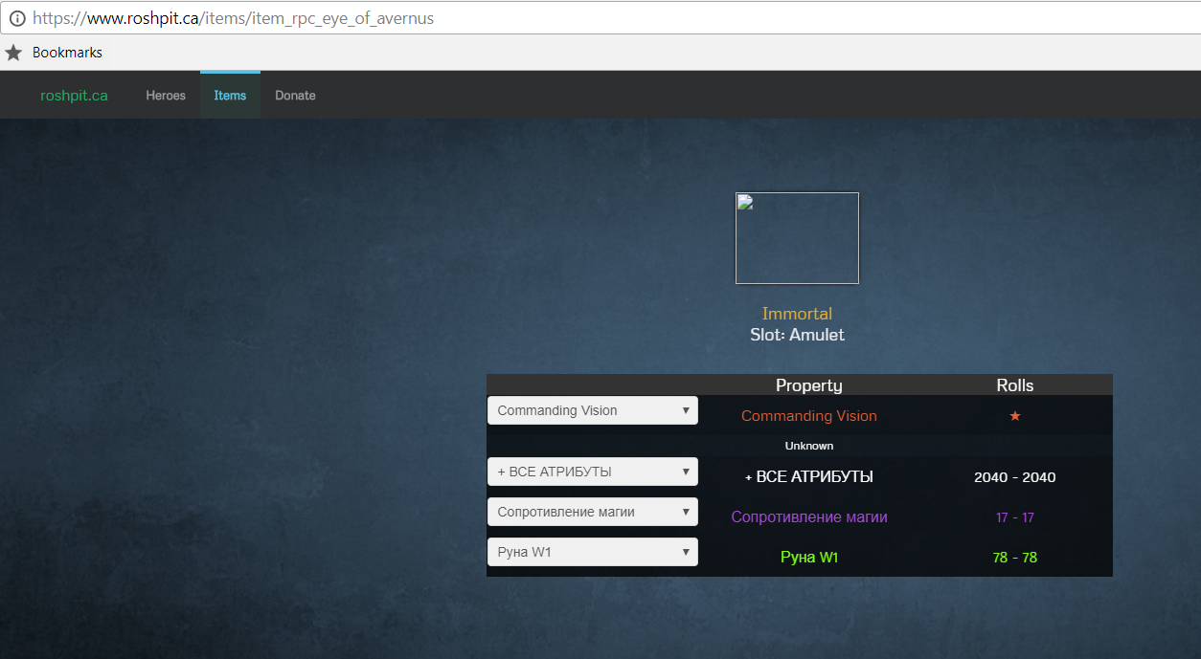Open the Commanding Vision dropdown
Image resolution: width=1201 pixels, height=659 pixels.
593,410
